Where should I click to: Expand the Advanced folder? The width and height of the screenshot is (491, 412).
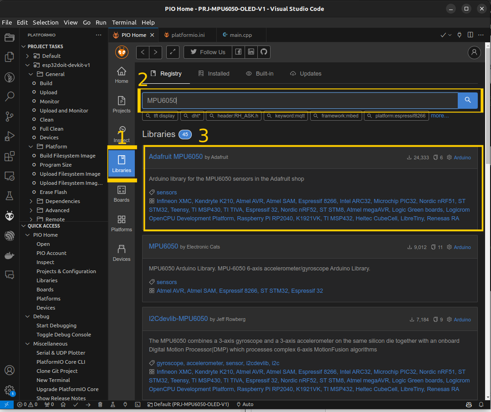pos(31,210)
